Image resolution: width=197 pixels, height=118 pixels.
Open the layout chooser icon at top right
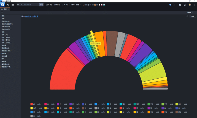click(x=180, y=5)
